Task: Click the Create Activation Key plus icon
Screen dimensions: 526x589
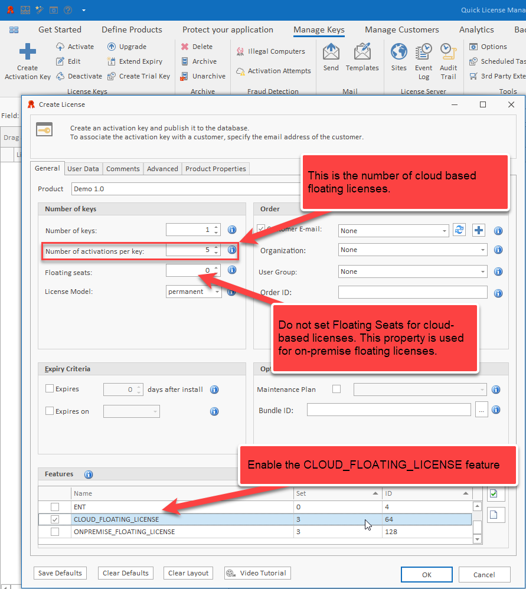Action: (27, 51)
